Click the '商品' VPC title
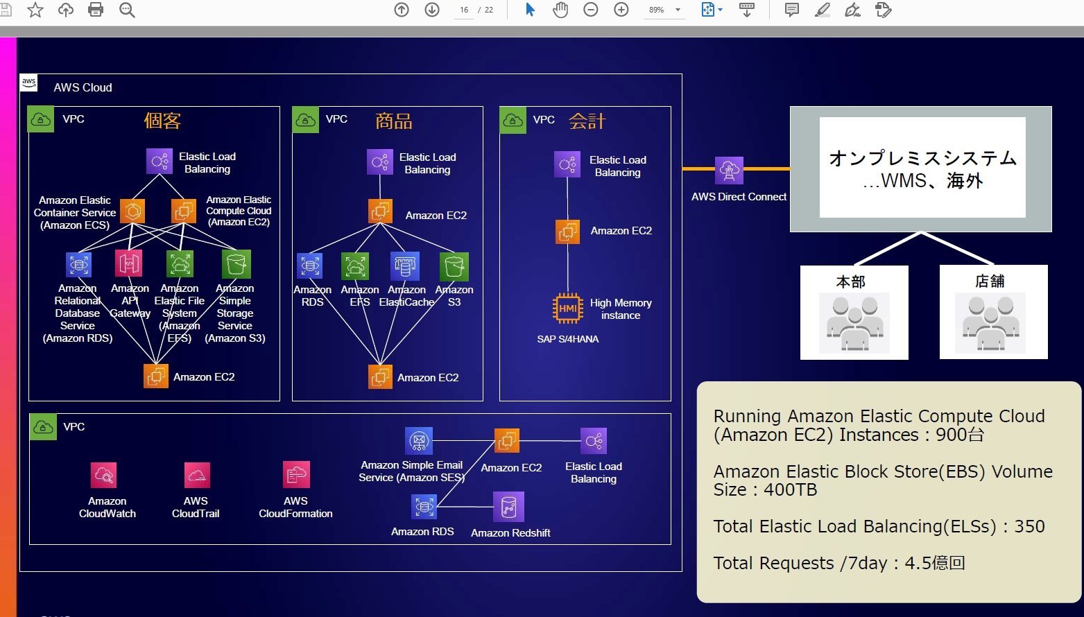Screen dimensions: 1084x617 394,121
